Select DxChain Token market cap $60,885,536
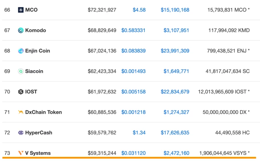260x162 pixels. point(102,112)
